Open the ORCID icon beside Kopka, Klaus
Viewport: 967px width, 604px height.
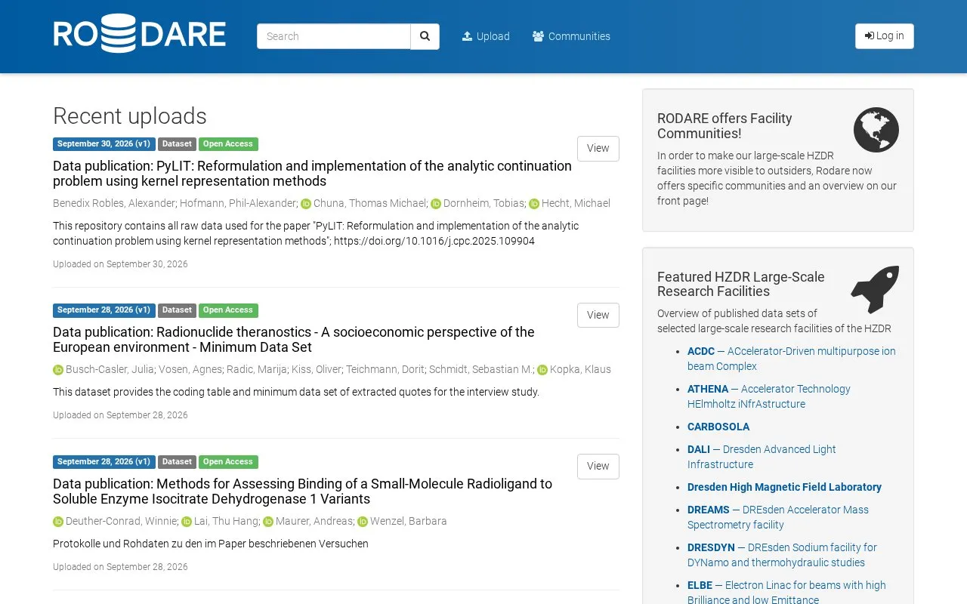[542, 370]
